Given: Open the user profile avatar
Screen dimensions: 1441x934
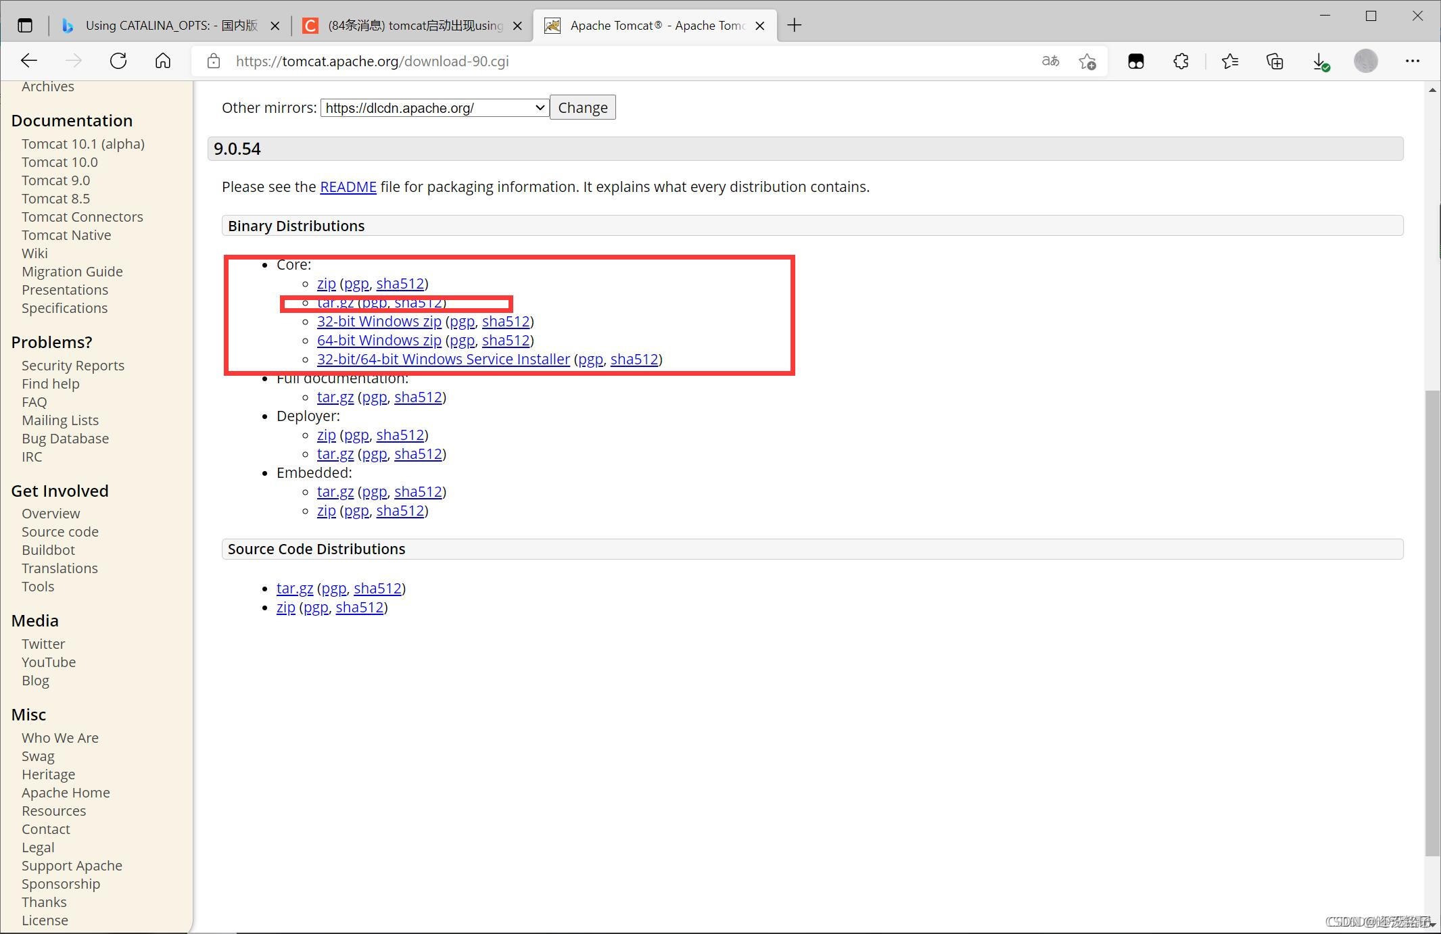Looking at the screenshot, I should pyautogui.click(x=1366, y=61).
